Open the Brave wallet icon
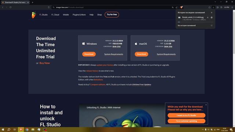The image size is (235, 132). click(221, 7)
